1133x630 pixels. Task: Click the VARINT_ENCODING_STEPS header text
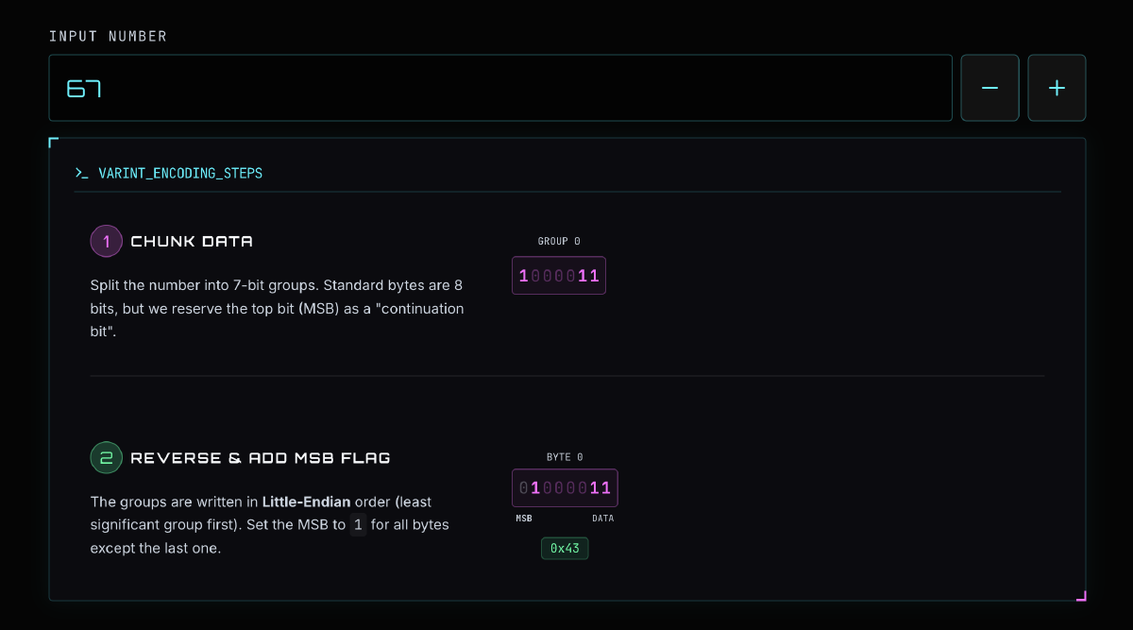point(180,174)
